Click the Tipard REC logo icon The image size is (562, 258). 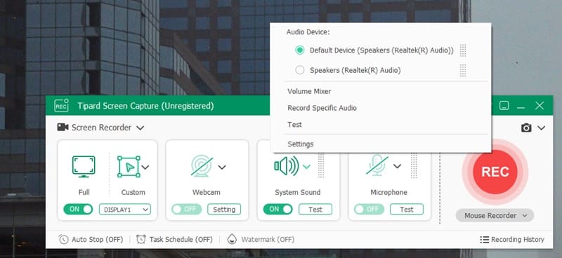click(61, 106)
